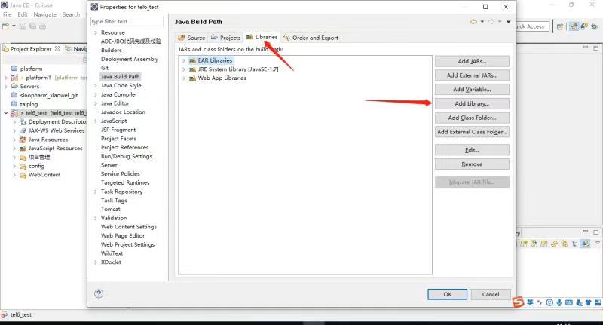Open the Open Perspective toolbar icon
The height and width of the screenshot is (325, 603).
pyautogui.click(x=560, y=26)
